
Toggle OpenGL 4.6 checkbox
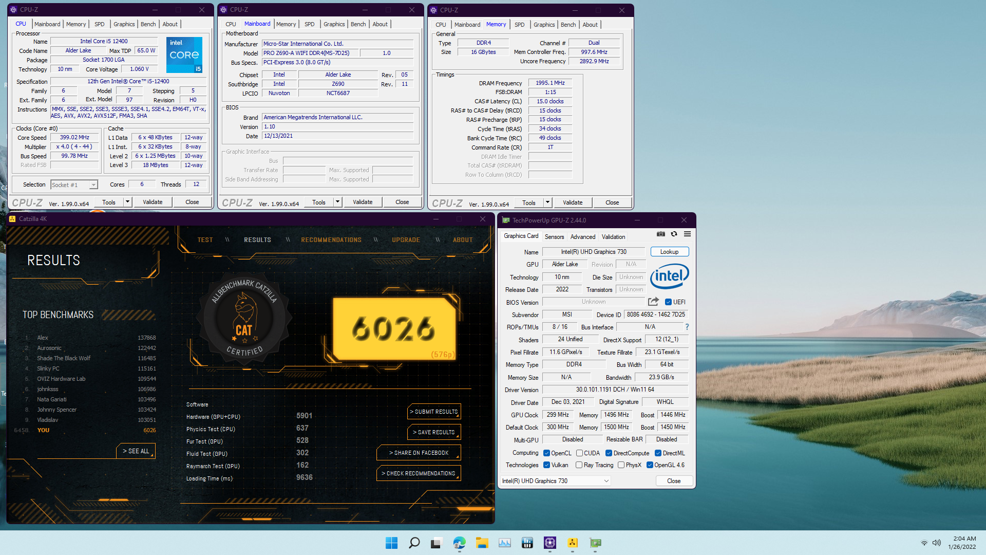tap(650, 465)
